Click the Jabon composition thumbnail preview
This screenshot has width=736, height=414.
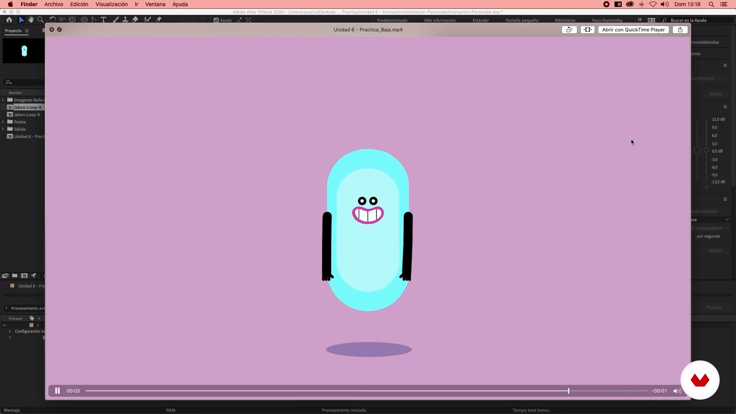coord(24,51)
